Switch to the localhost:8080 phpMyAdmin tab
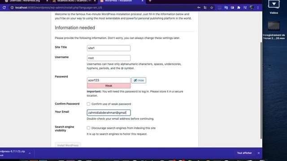Image resolution: width=287 pixels, height=161 pixels. point(74,1)
